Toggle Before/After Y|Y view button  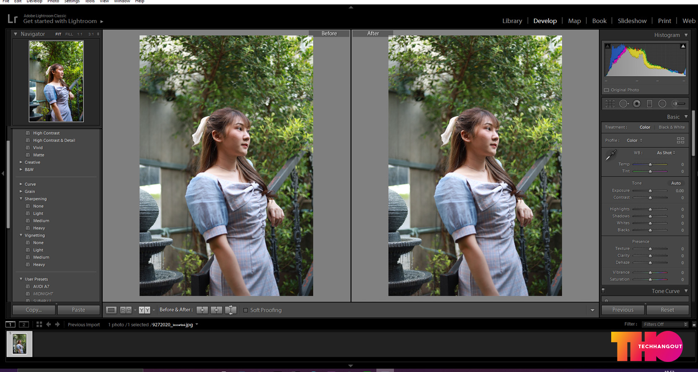pos(144,310)
